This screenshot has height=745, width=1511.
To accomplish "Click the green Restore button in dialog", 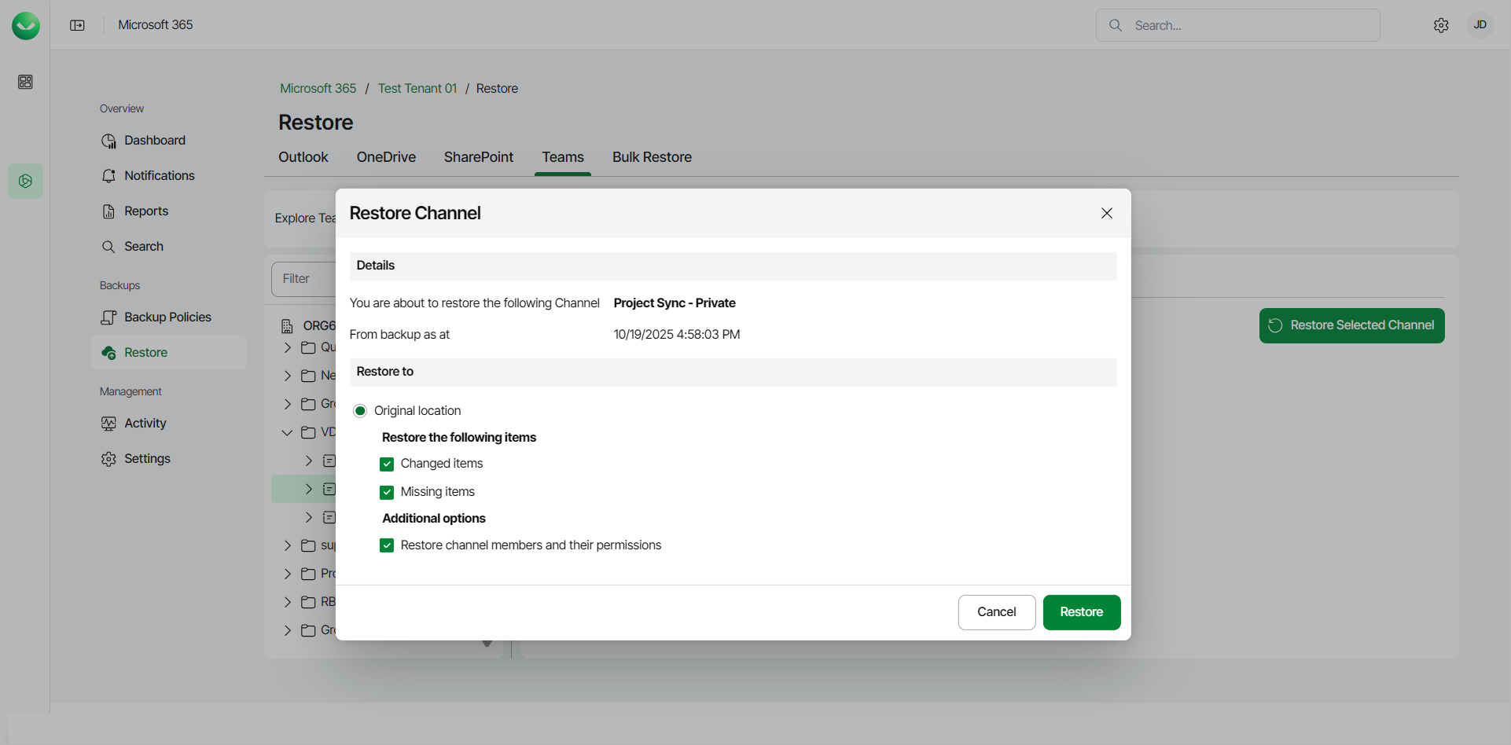I will pos(1081,612).
